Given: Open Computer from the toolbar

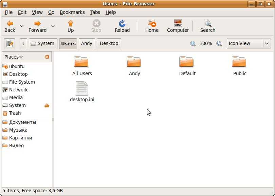Looking at the screenshot, I should pyautogui.click(x=178, y=23).
